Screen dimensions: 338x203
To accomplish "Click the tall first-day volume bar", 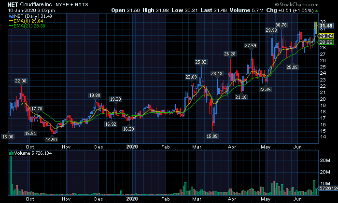I will (11, 176).
